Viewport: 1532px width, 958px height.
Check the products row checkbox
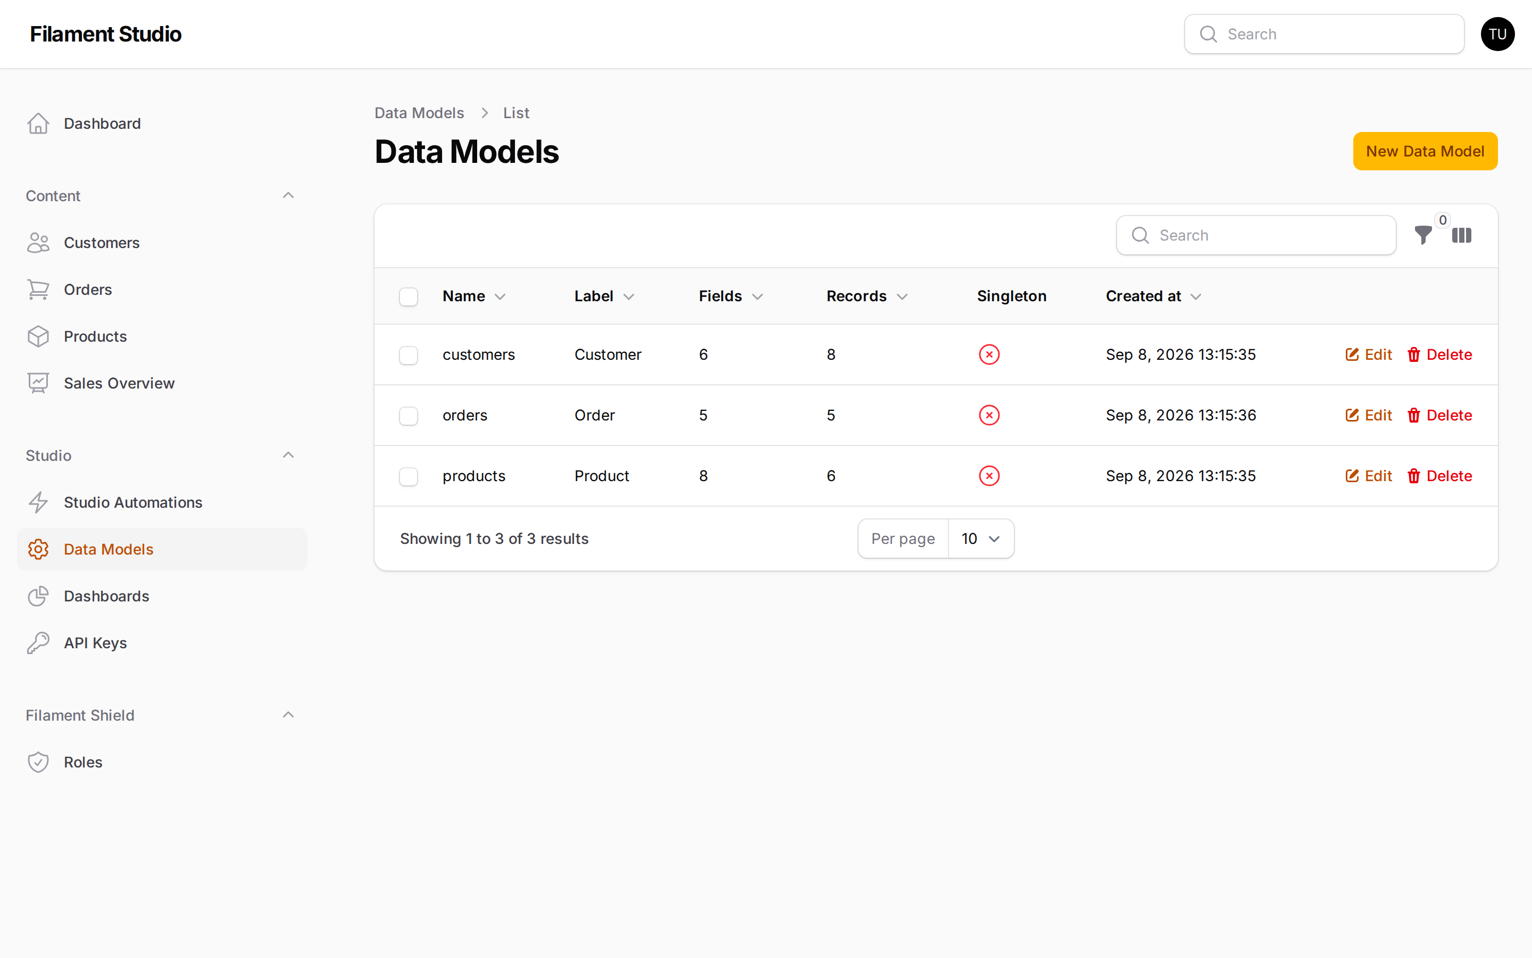[409, 476]
